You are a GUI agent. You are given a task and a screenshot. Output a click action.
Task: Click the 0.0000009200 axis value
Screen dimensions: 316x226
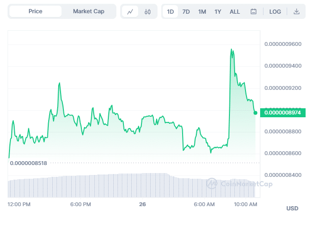283,88
